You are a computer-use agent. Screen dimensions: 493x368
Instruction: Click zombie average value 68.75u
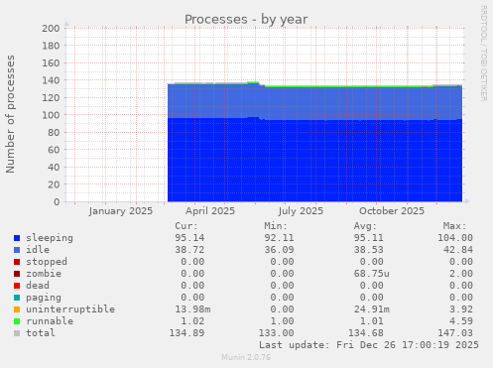372,274
